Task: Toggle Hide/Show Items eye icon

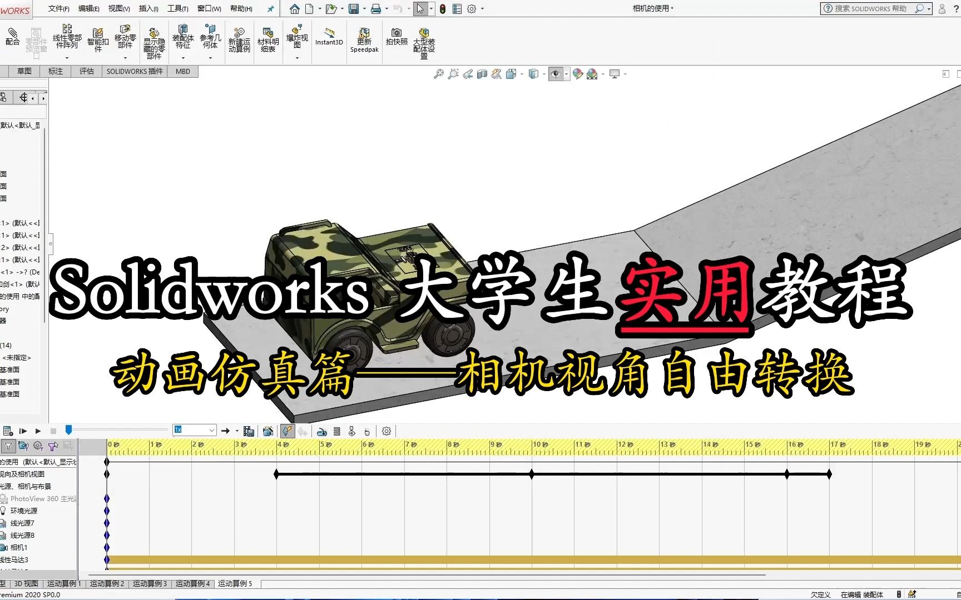Action: click(x=555, y=74)
